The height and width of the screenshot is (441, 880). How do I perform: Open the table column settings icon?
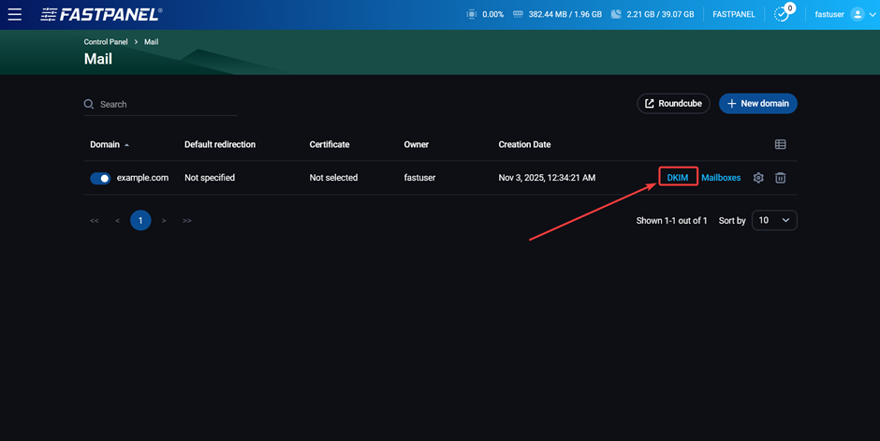[780, 144]
